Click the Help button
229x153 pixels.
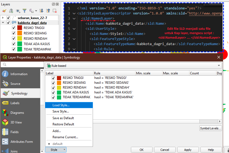pos(211,150)
